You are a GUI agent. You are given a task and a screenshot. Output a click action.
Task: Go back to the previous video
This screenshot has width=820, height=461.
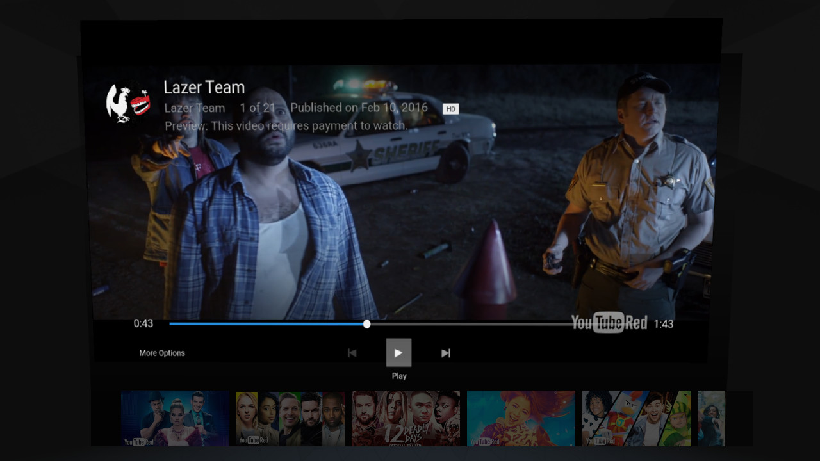point(352,353)
